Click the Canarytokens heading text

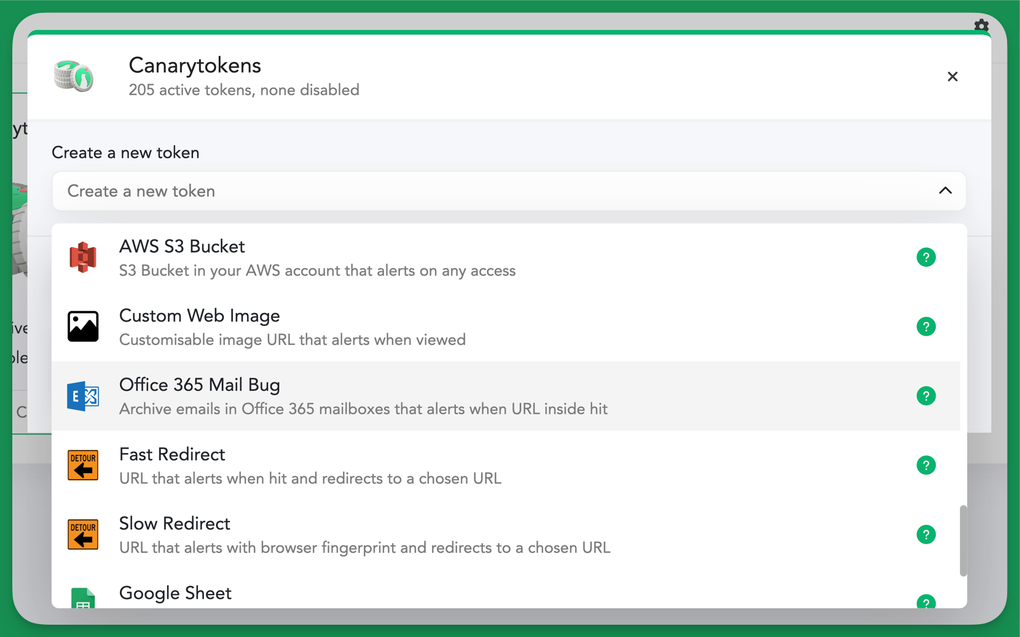coord(195,65)
